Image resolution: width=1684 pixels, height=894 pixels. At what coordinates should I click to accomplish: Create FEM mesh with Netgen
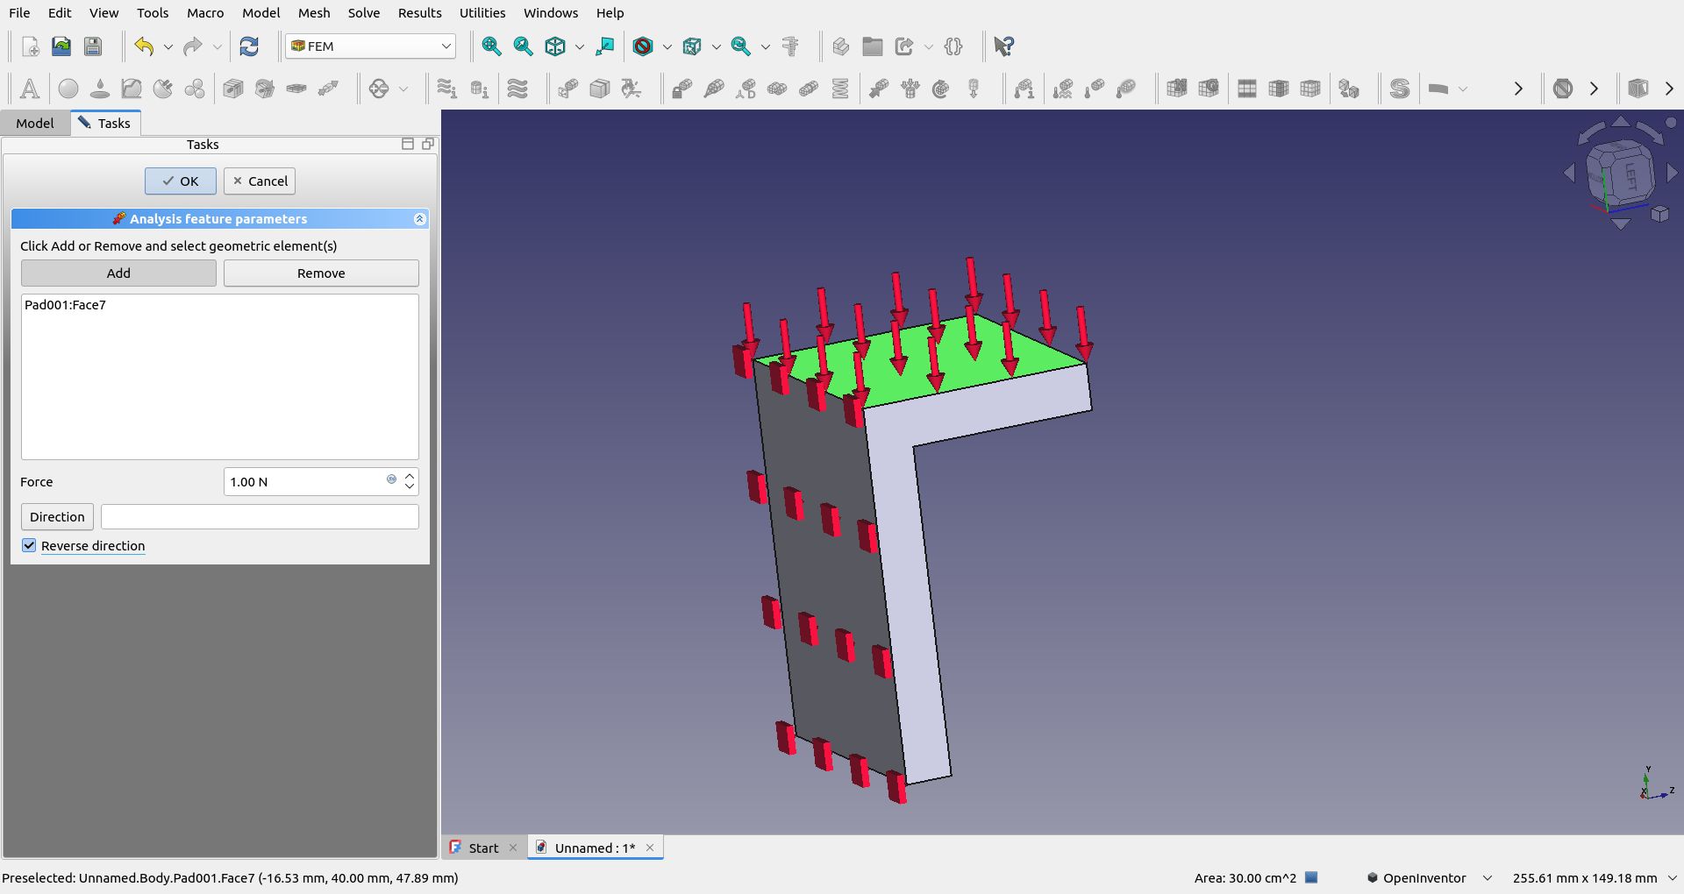[x=1177, y=89]
